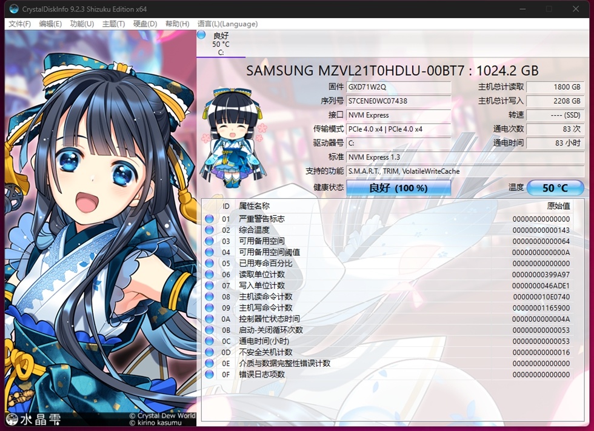Viewport: 594px width, 431px height.
Task: Click raw value 0000000000000A
Action: pos(541,252)
